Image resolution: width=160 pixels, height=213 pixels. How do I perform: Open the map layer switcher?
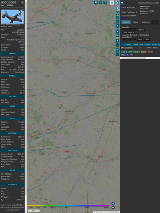coord(112,2)
